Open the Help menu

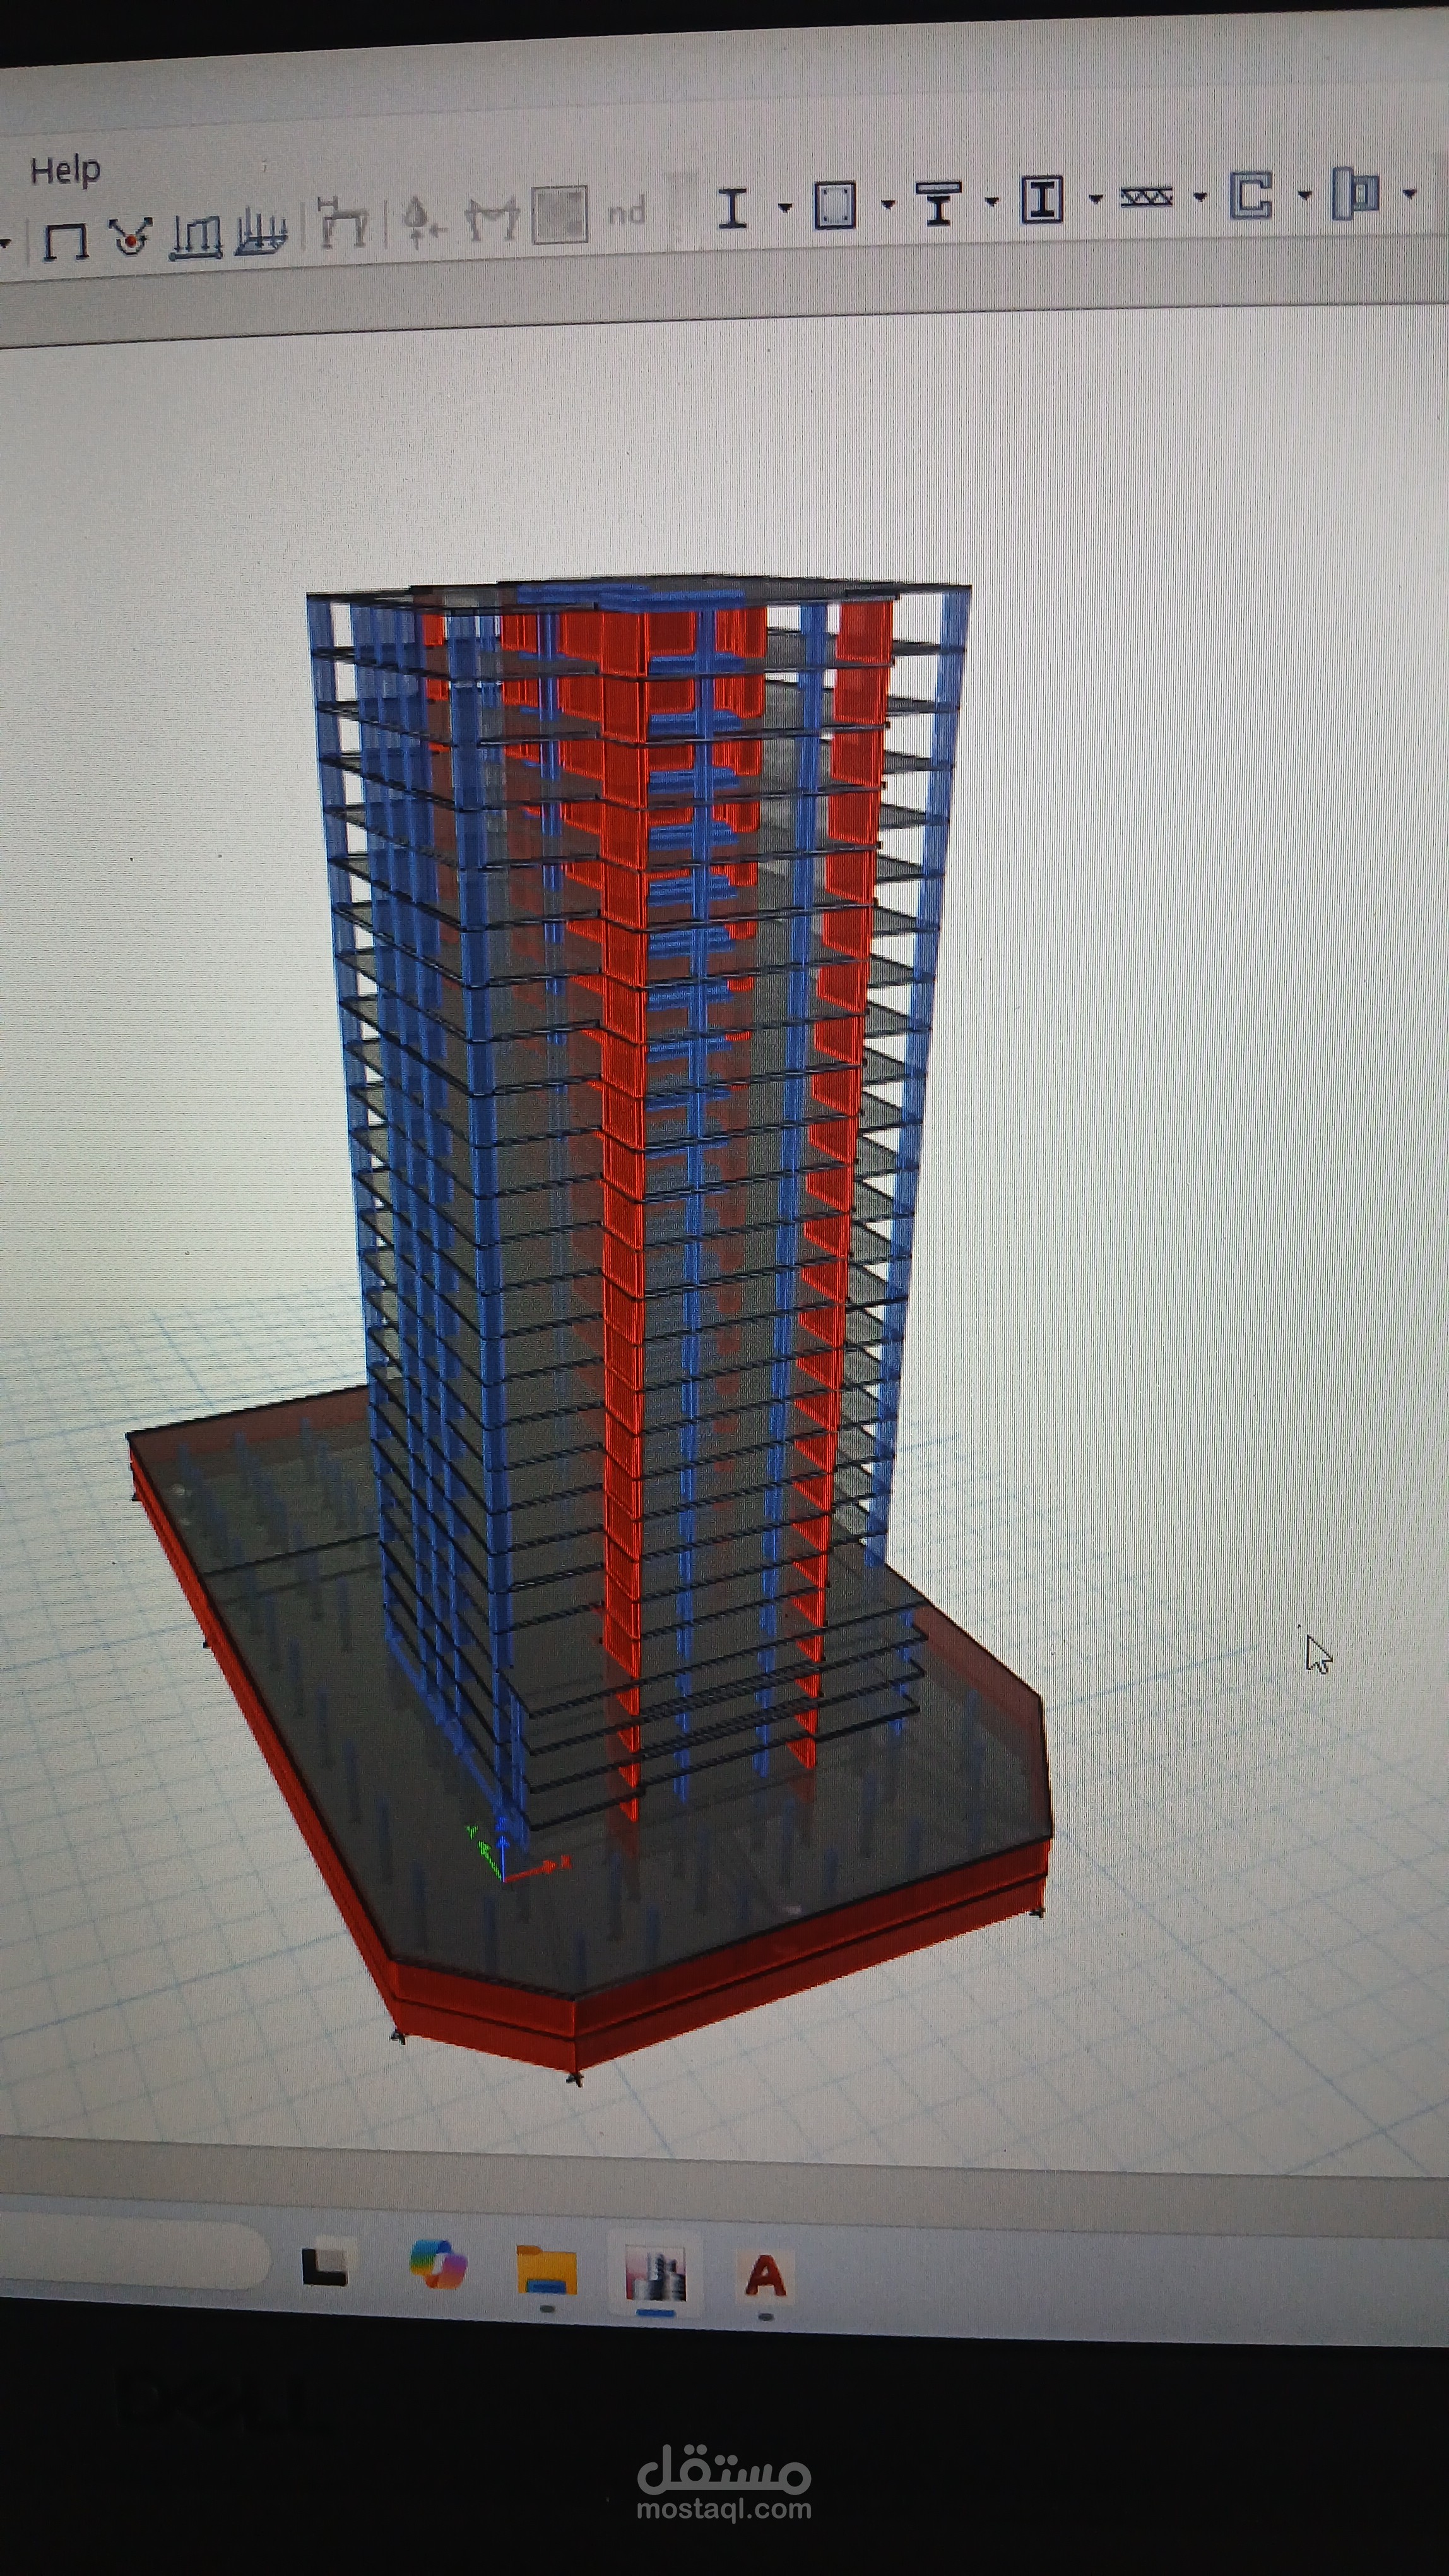(x=65, y=170)
